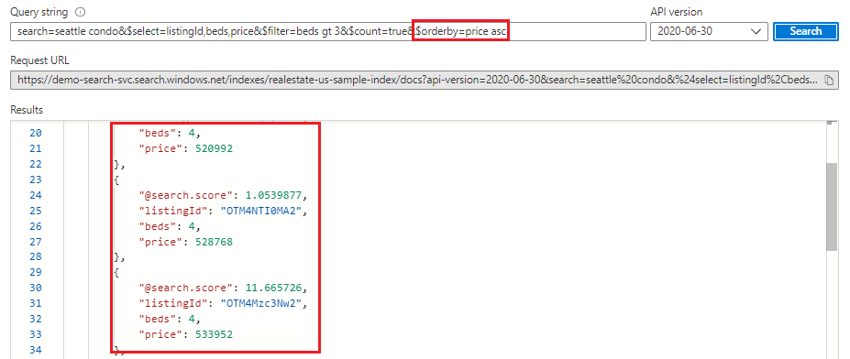This screenshot has height=359, width=850.
Task: Click the "beds" key on line 26
Action: [158, 226]
